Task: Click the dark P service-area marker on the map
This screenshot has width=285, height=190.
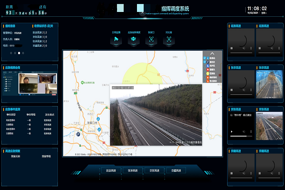Action: point(78,134)
